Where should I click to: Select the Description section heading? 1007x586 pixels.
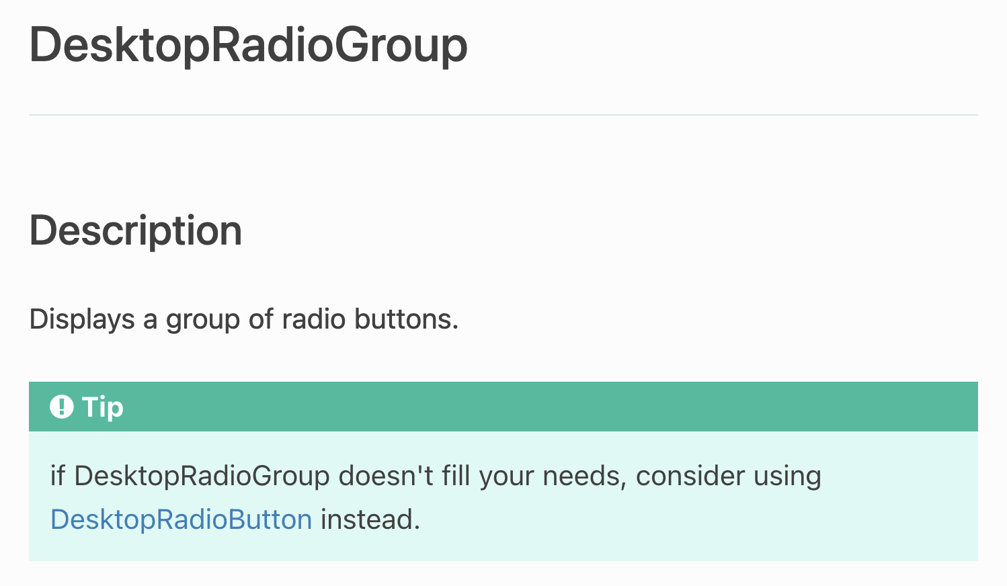point(135,231)
